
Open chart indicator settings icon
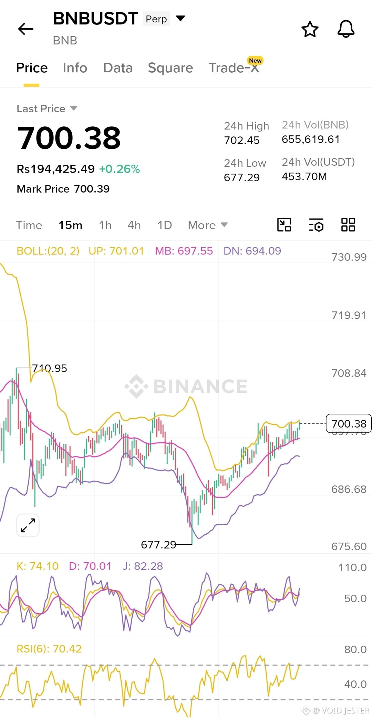pyautogui.click(x=316, y=225)
